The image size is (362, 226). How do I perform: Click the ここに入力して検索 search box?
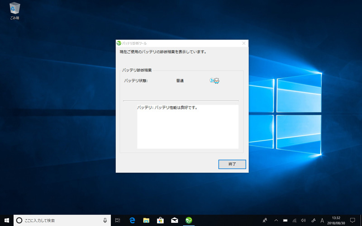pos(62,221)
